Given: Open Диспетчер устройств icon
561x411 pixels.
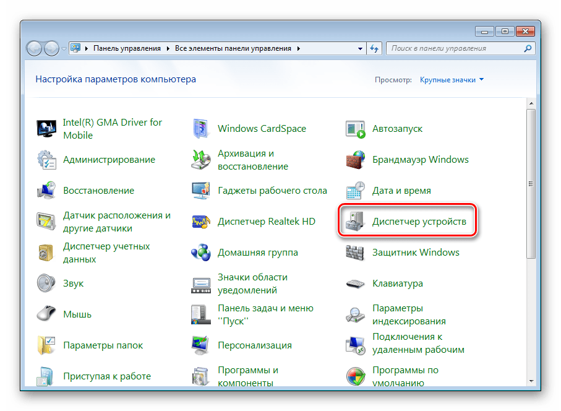Looking at the screenshot, I should click(x=356, y=222).
